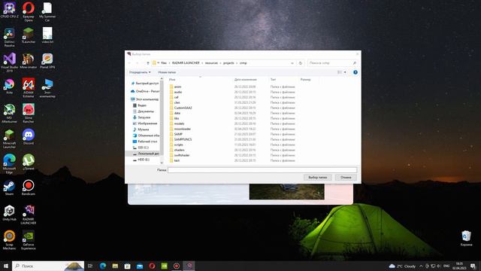Click RADMIR LAUNCHER in the address breadcrumb
This screenshot has height=271, width=481.
[x=186, y=63]
